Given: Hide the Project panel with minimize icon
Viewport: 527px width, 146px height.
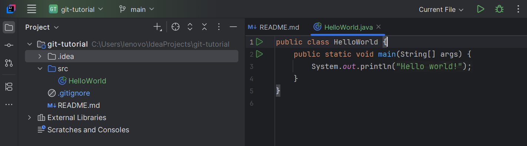Looking at the screenshot, I should pos(233,27).
